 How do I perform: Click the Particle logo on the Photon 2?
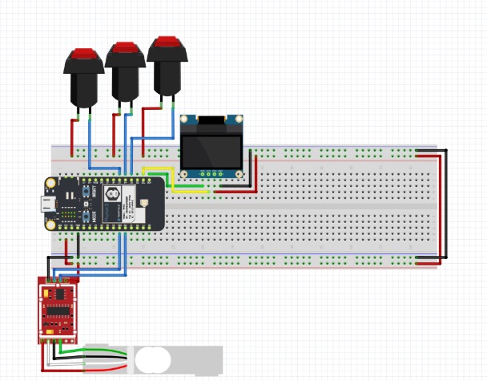(113, 193)
